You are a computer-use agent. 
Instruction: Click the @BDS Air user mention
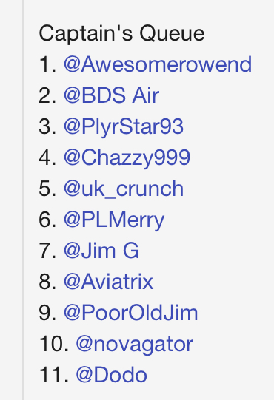point(111,95)
